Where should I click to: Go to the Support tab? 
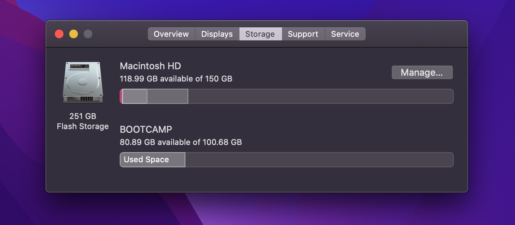coord(303,34)
